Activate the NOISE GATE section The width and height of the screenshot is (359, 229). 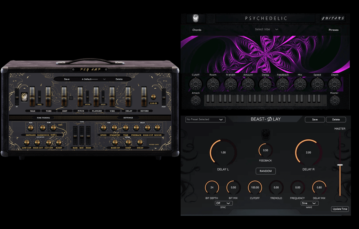point(154,145)
